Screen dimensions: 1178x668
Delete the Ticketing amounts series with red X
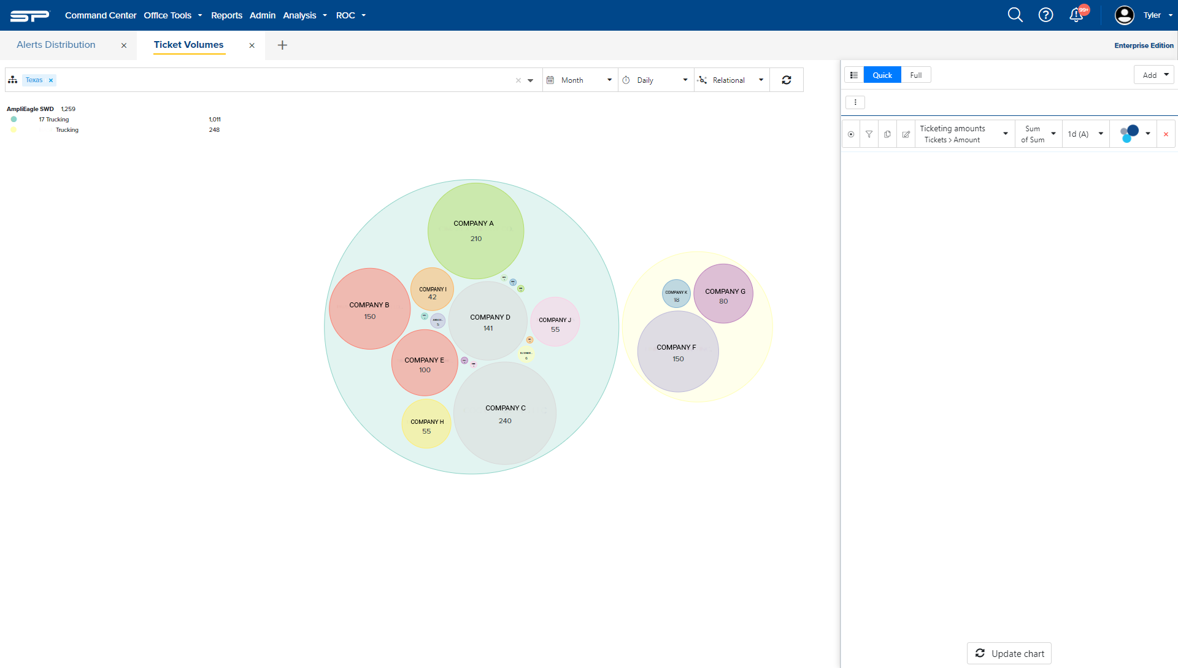pos(1166,134)
